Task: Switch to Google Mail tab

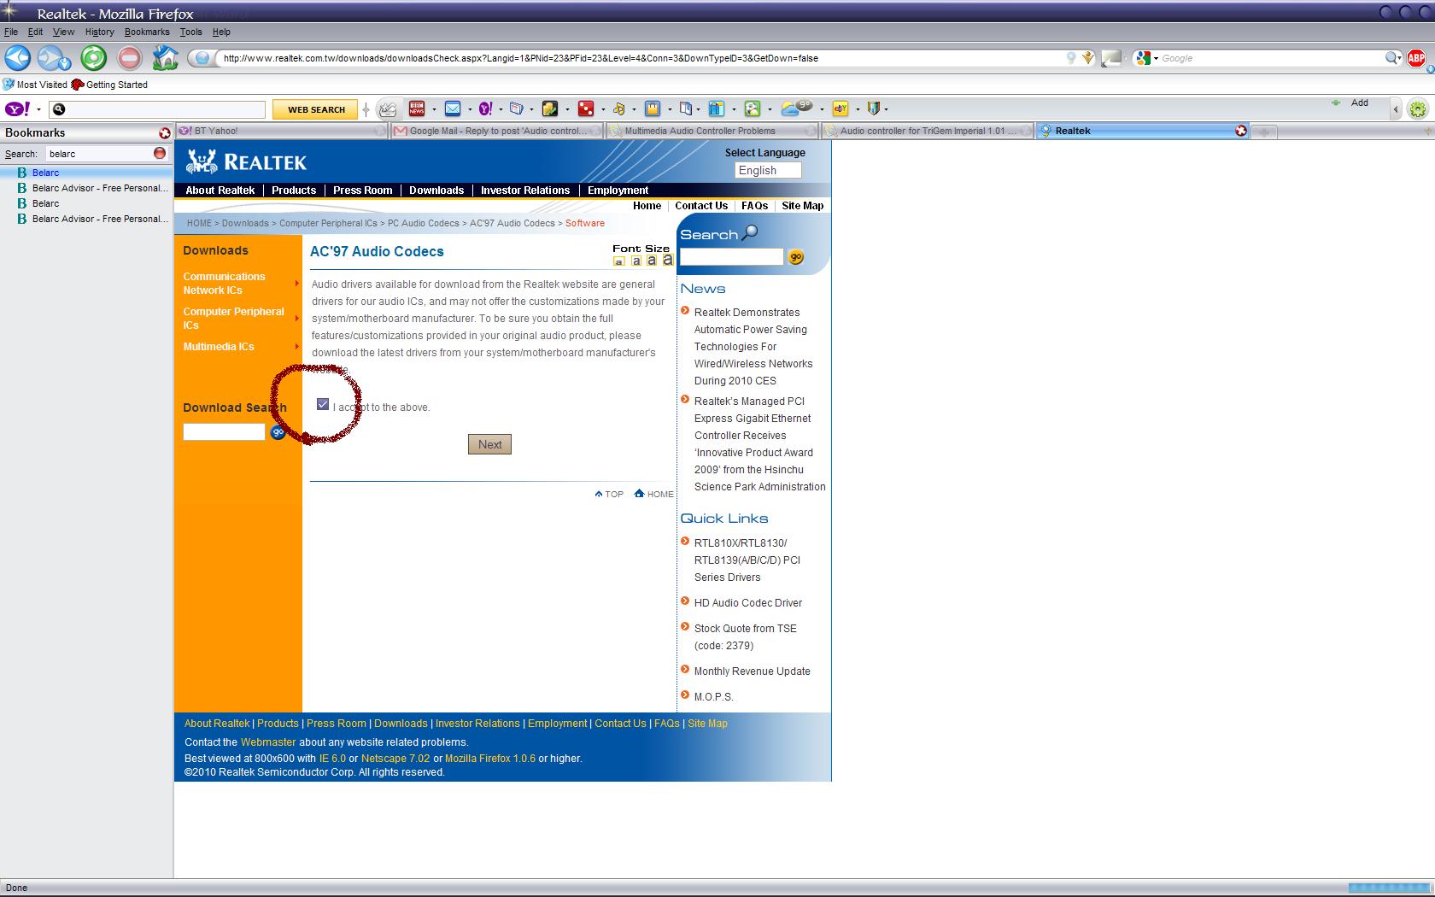Action: [496, 131]
